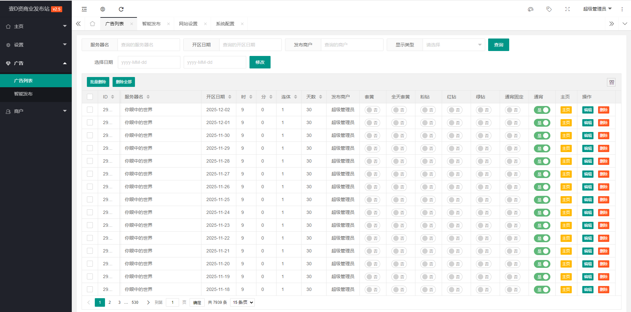631x312 pixels.
Task: Focus the 服务器名 search input field
Action: (x=148, y=45)
